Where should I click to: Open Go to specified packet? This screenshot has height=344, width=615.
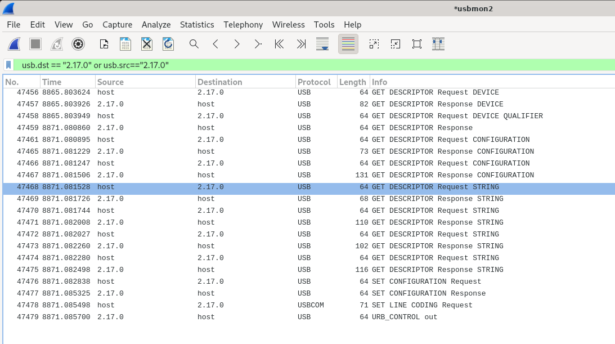point(258,44)
